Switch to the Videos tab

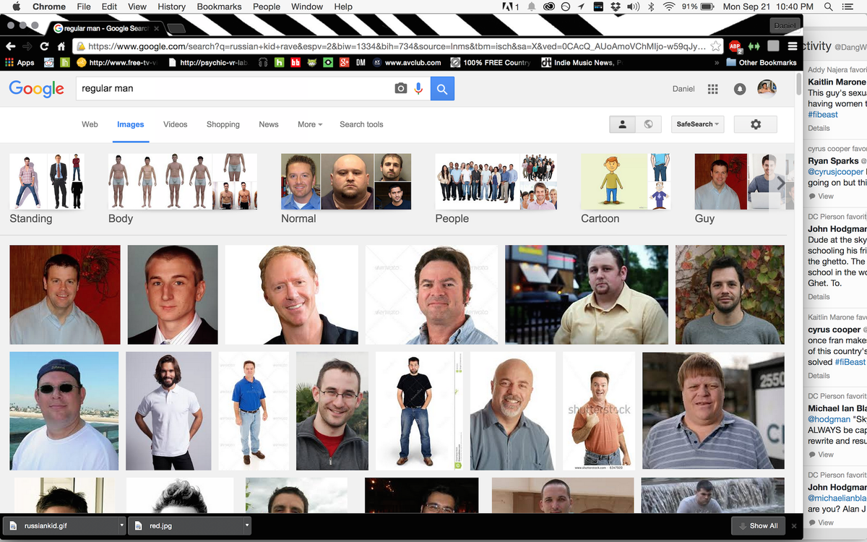click(176, 124)
